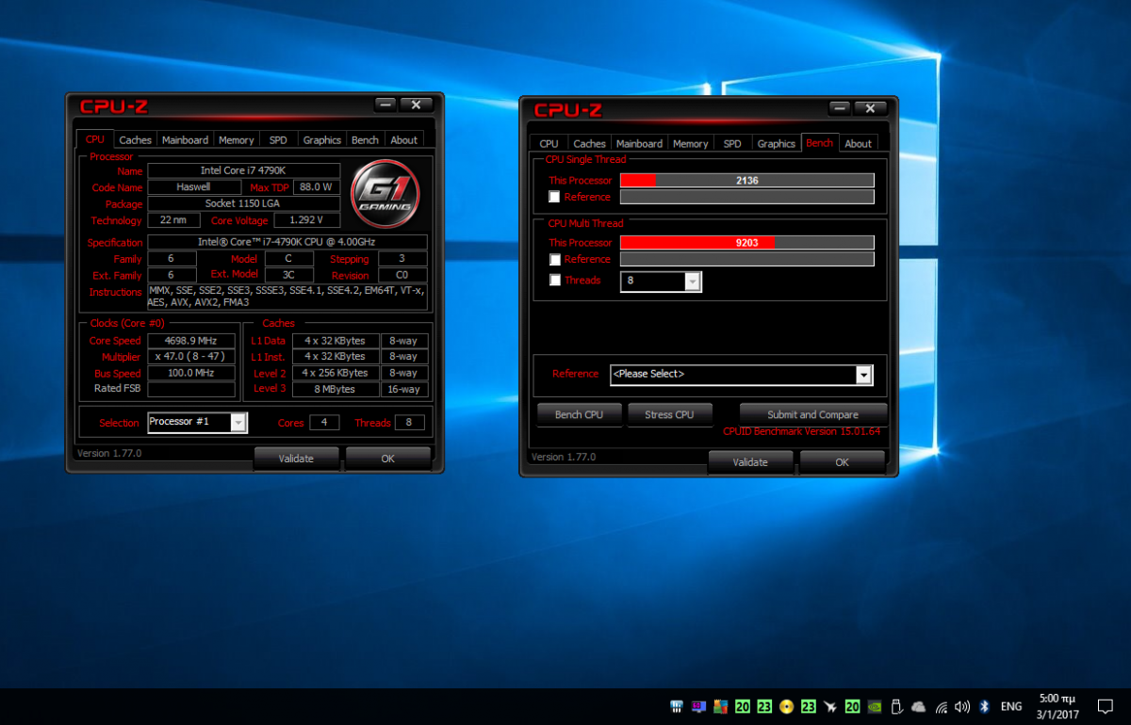Screen dimensions: 1131x725
Task: Click the Technology value '22 nm'
Action: (x=173, y=220)
